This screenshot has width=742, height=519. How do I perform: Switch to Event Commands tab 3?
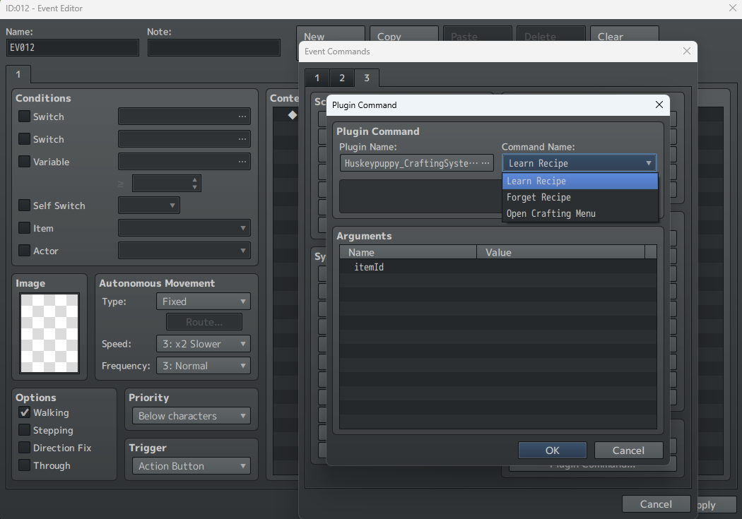[x=366, y=78]
